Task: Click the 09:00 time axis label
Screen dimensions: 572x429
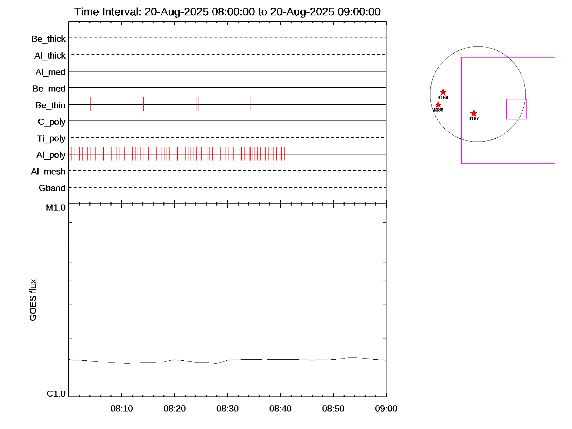Action: [x=386, y=409]
